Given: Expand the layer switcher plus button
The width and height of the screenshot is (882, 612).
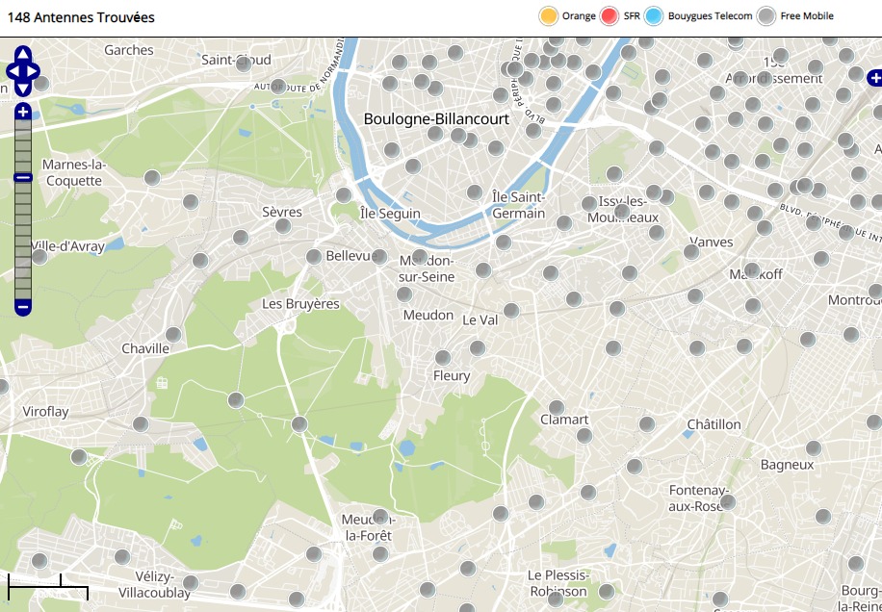Looking at the screenshot, I should pos(874,77).
